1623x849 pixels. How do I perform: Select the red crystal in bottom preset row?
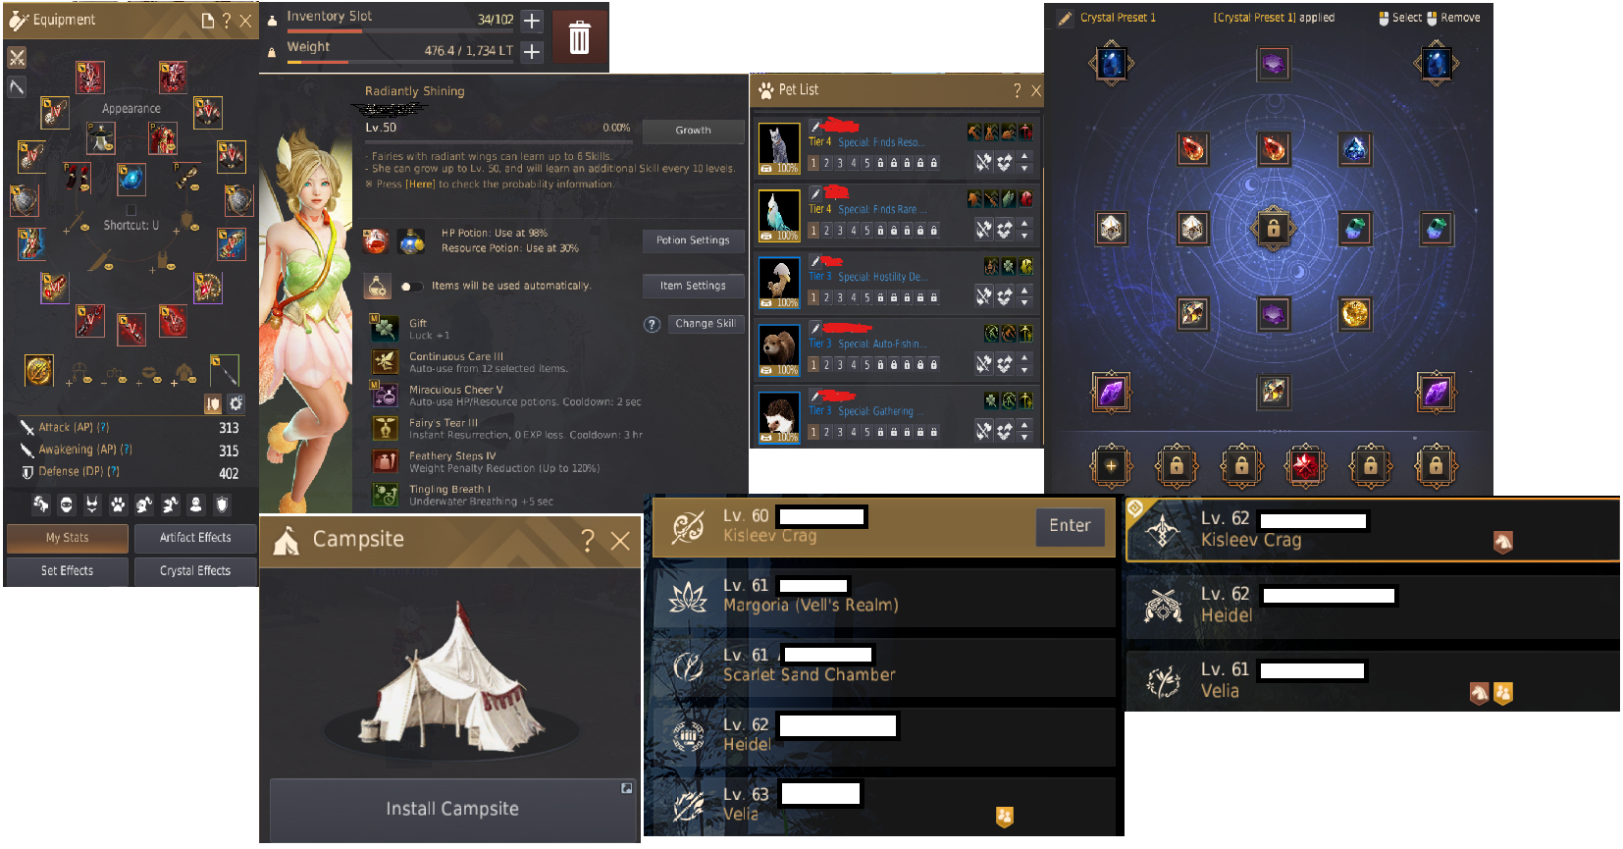pos(1305,466)
